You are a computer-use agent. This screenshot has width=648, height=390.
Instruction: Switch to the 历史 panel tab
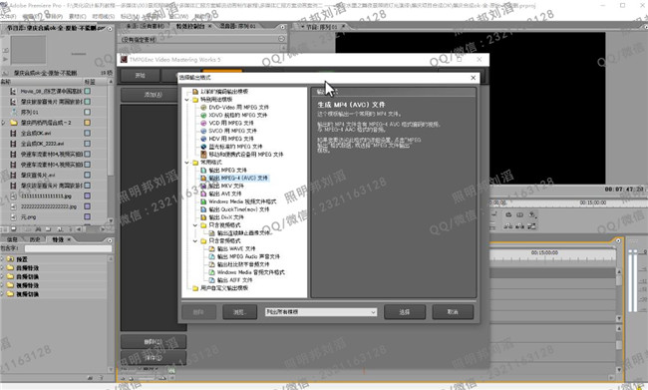35,239
